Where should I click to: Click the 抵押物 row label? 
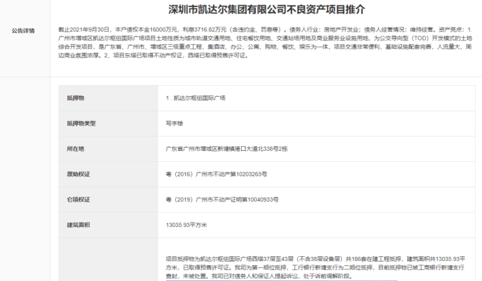pos(76,98)
